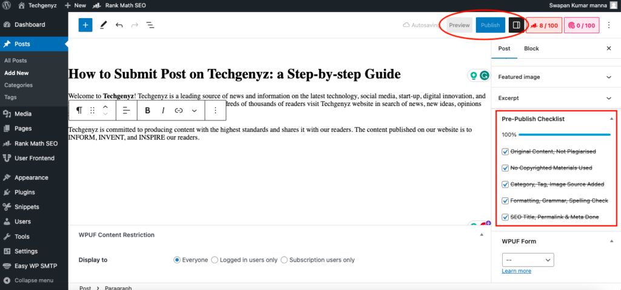
Task: Switch to the Post tab
Action: click(504, 48)
